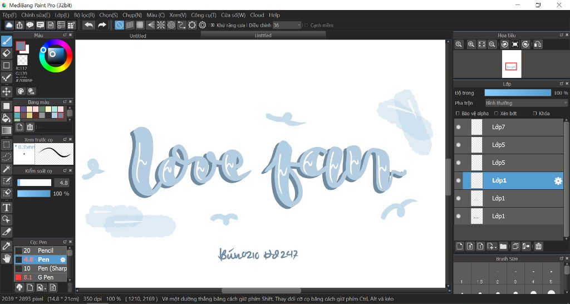This screenshot has height=304, width=570.
Task: Select the Eraser tool
Action: [7, 53]
